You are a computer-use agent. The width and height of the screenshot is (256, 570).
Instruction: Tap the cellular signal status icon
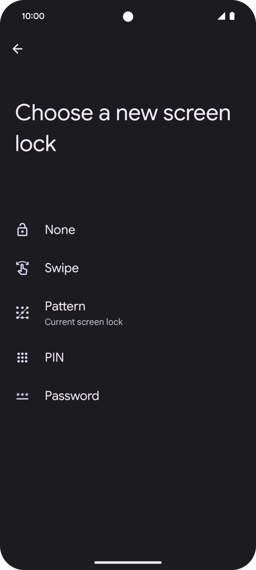coord(221,16)
